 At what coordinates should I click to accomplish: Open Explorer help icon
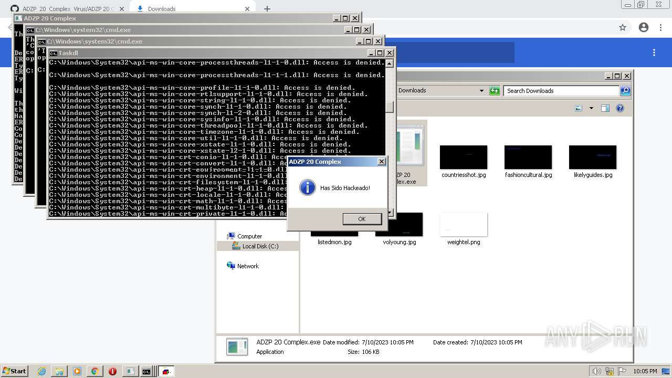pos(620,108)
